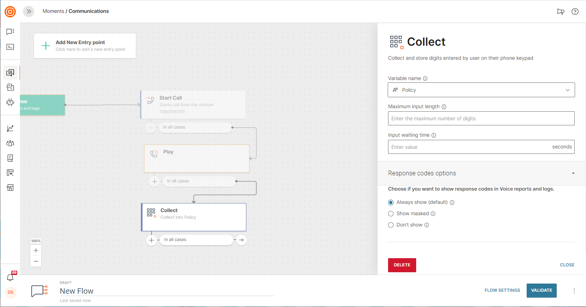The width and height of the screenshot is (586, 307).
Task: Select the Show masked radio option
Action: click(x=391, y=214)
